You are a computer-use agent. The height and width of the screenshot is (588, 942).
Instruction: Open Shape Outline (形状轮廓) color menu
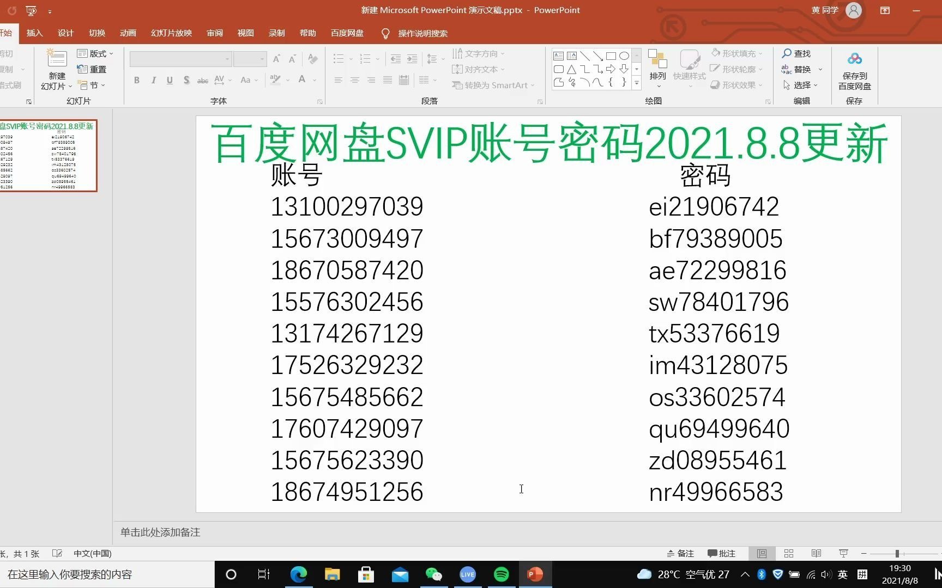737,69
